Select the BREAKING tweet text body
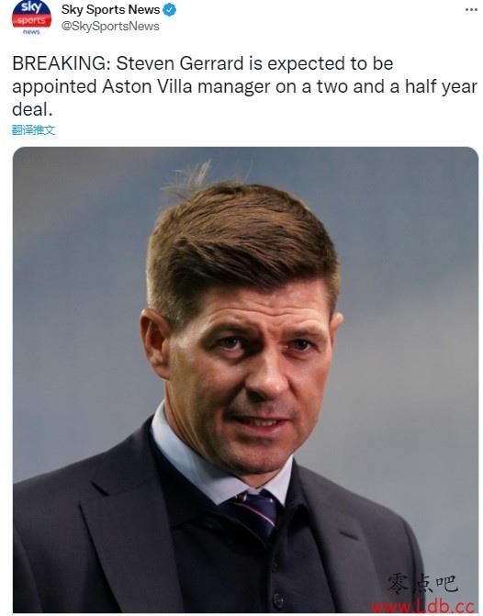Screen dimensions: 483x616 (245, 86)
